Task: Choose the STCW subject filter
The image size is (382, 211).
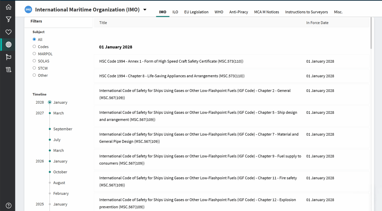Action: pos(34,68)
